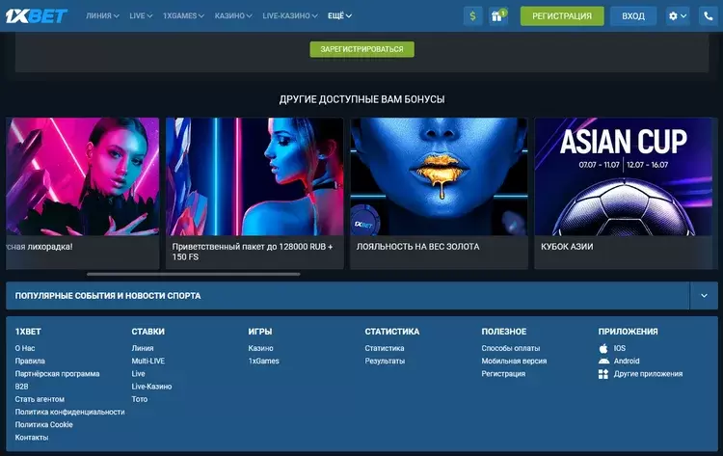Expand the ЛИНИЯ menu
723x456 pixels.
(x=102, y=15)
